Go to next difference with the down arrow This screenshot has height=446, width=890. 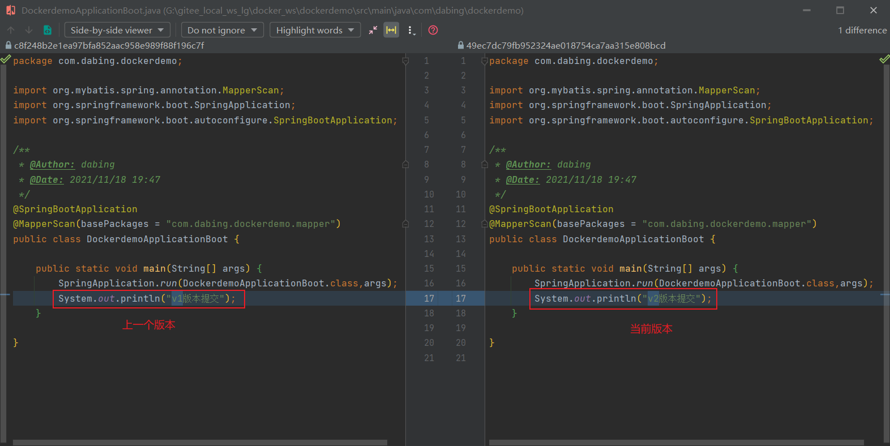tap(29, 30)
